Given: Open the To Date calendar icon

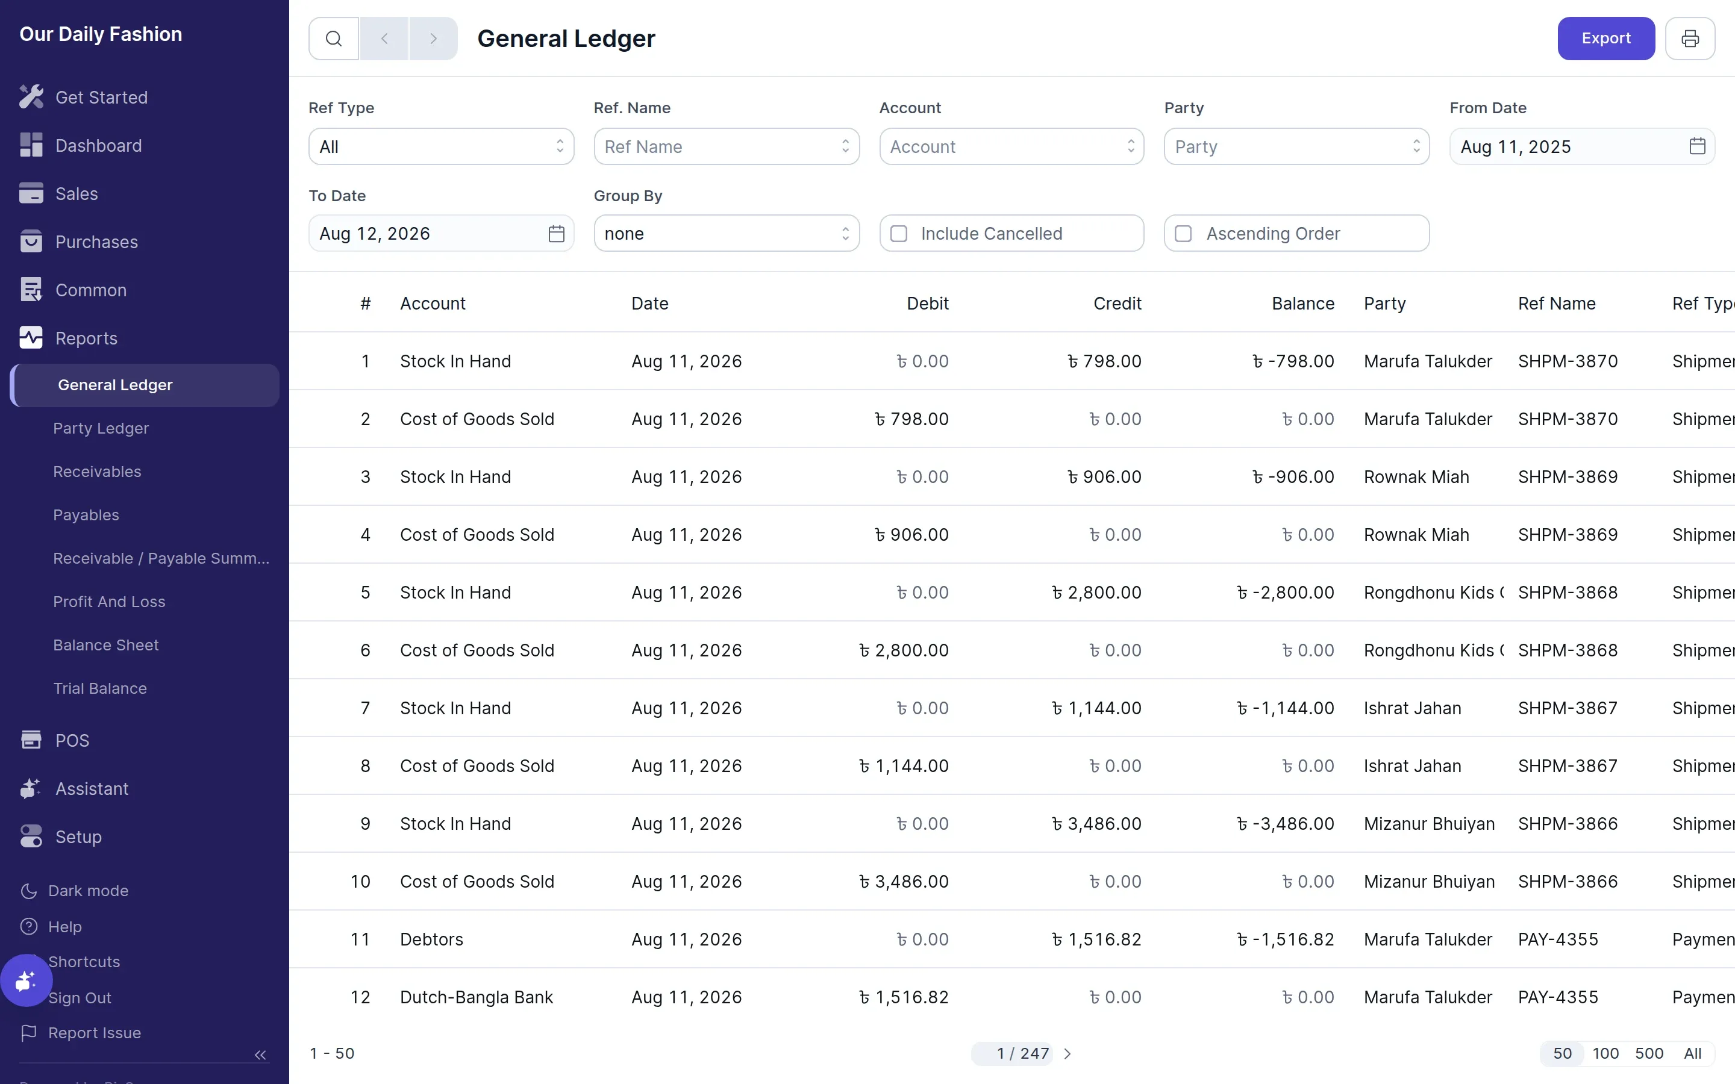Looking at the screenshot, I should tap(557, 234).
